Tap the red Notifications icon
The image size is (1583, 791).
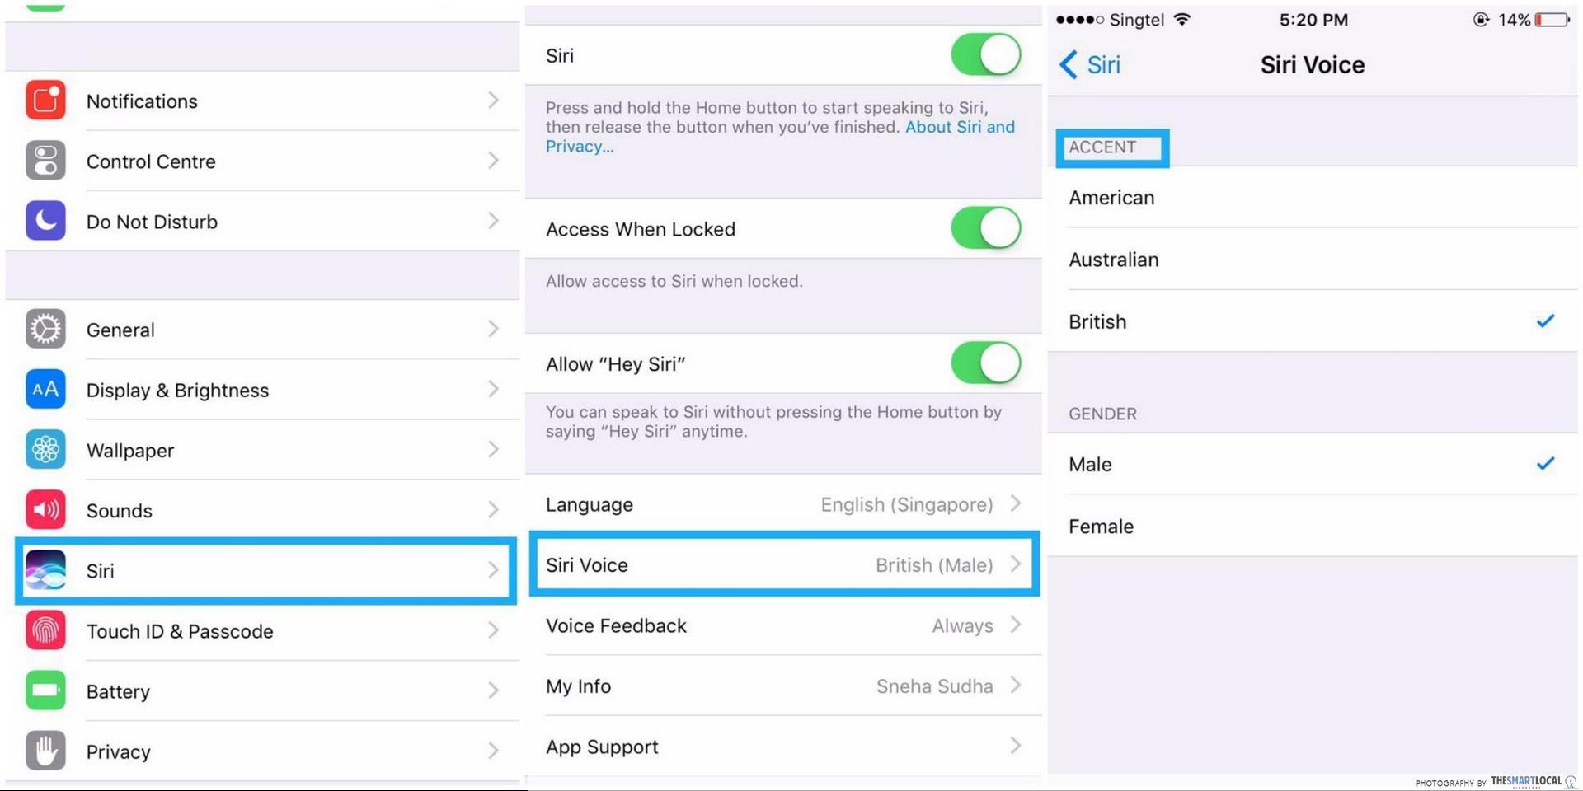tap(45, 101)
